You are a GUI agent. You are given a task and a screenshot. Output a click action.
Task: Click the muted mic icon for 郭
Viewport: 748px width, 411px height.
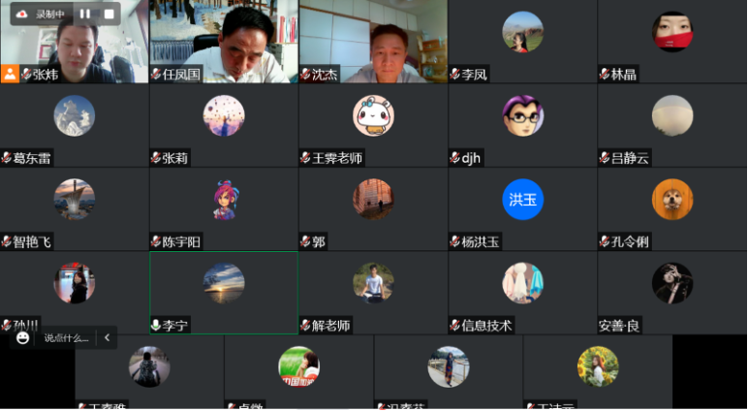(305, 242)
